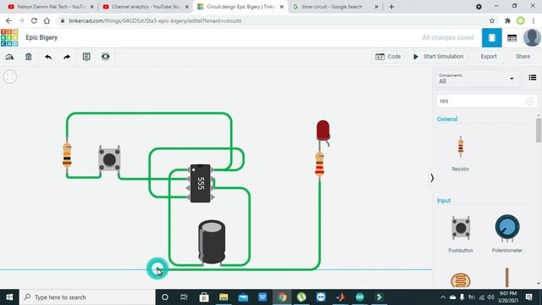Viewport: 542px width, 305px height.
Task: Open Microsoft Store from taskbar
Action: click(204, 297)
